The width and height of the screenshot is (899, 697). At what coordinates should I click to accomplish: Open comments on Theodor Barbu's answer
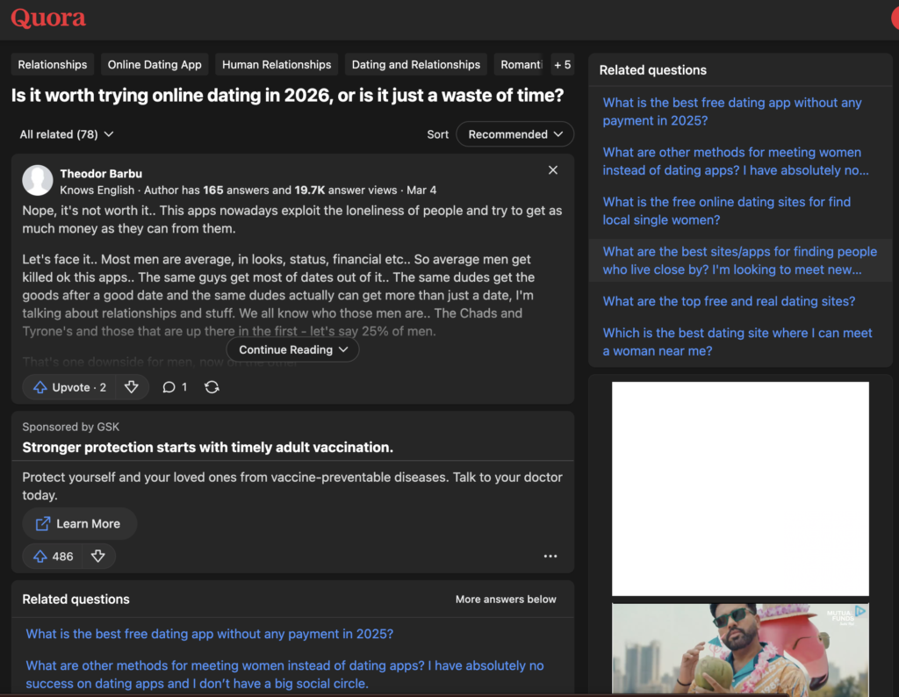(175, 387)
